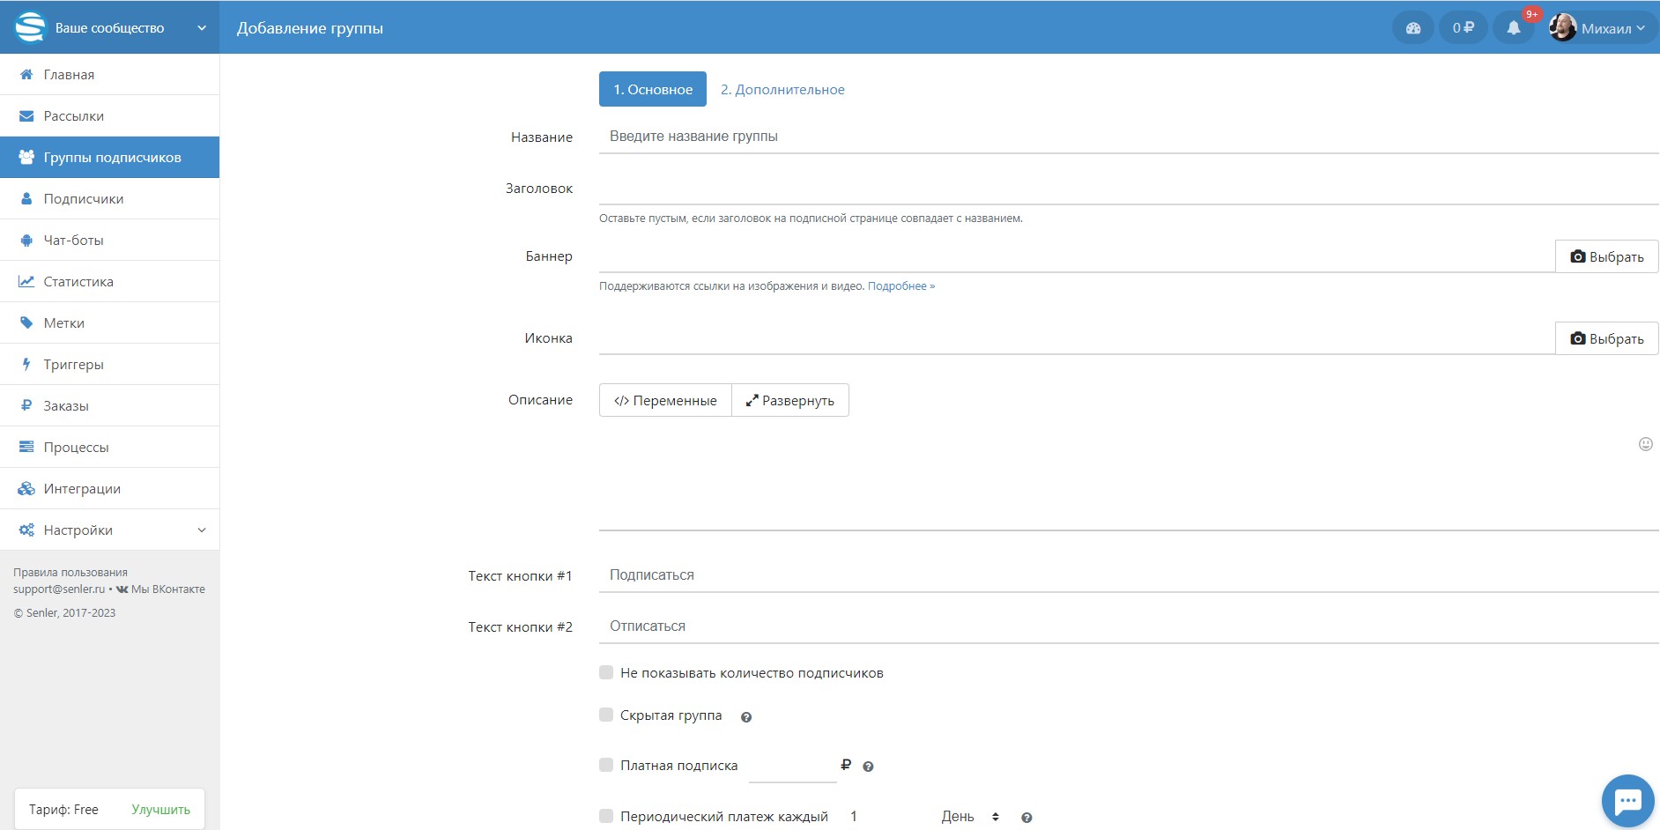Image resolution: width=1660 pixels, height=830 pixels.
Task: Click Выбрать button for Баннер
Action: coord(1606,257)
